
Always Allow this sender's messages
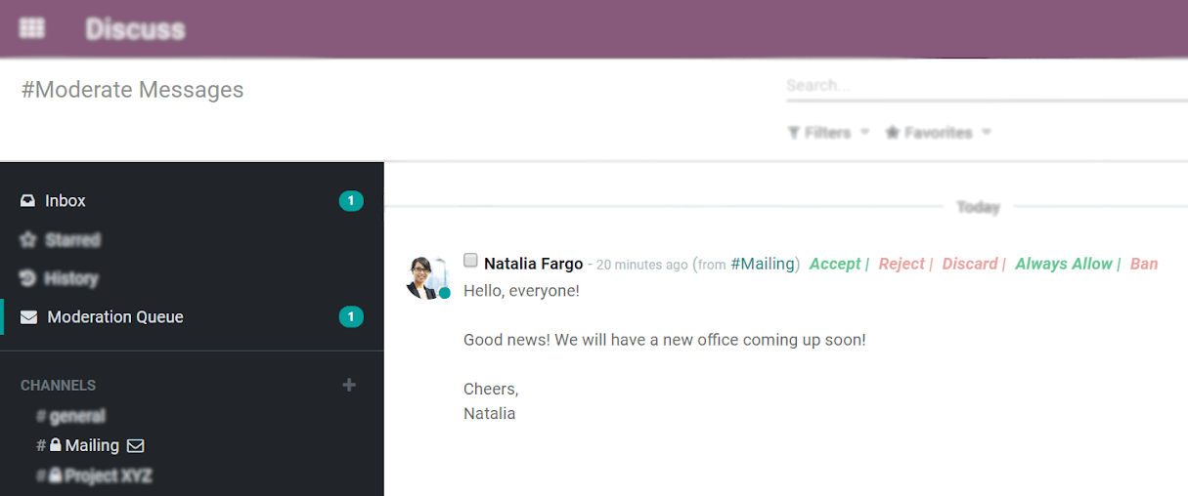coord(1064,264)
